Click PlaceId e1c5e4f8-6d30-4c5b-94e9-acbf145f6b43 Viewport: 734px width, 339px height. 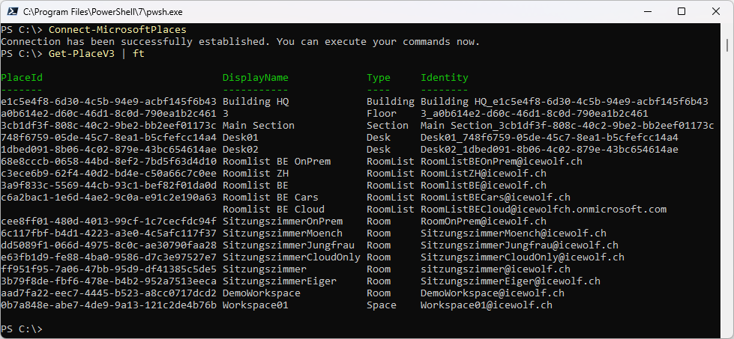click(x=109, y=101)
